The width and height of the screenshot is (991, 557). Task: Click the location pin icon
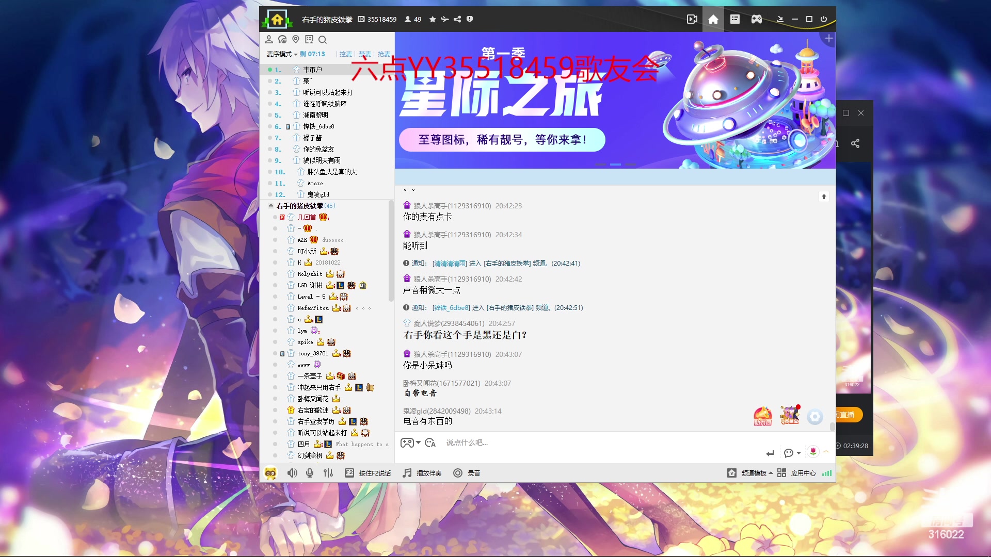tap(296, 40)
